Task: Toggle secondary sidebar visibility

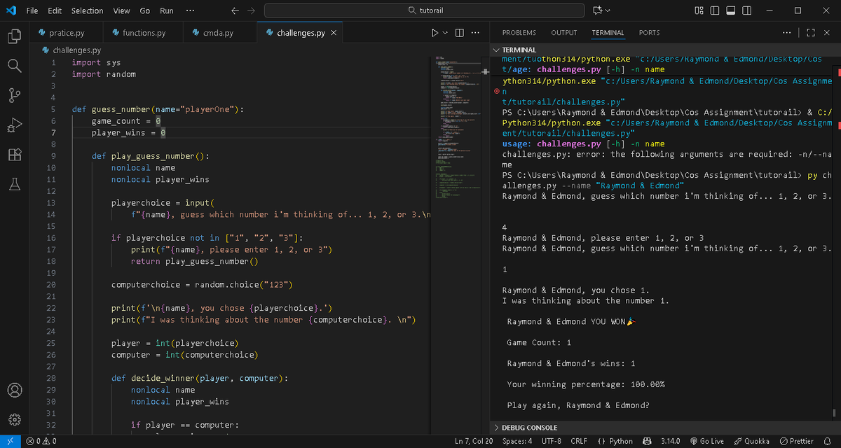Action: tap(746, 11)
